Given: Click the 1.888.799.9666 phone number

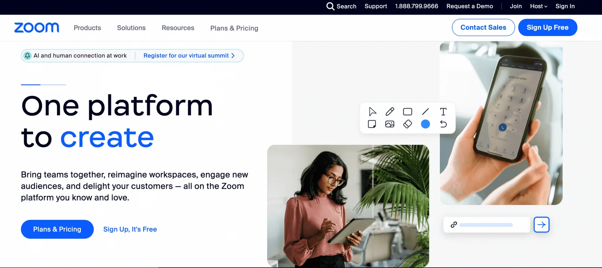Looking at the screenshot, I should pyautogui.click(x=417, y=6).
